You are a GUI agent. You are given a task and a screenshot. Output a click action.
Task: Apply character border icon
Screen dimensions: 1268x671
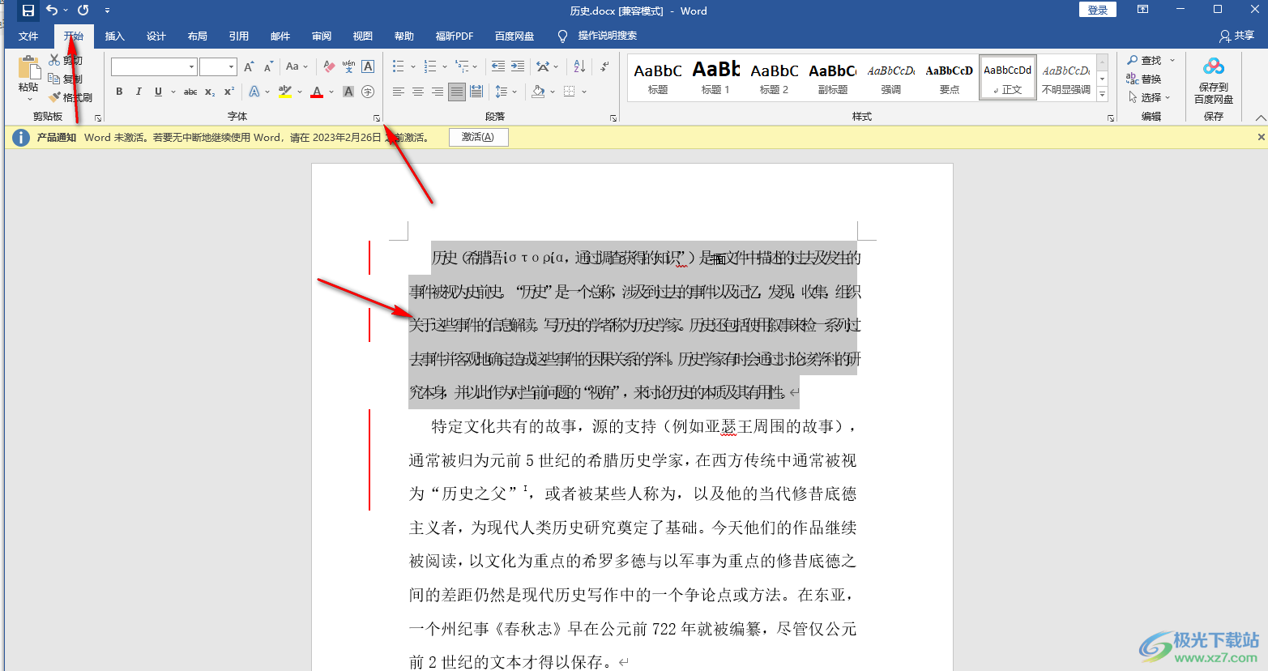368,66
